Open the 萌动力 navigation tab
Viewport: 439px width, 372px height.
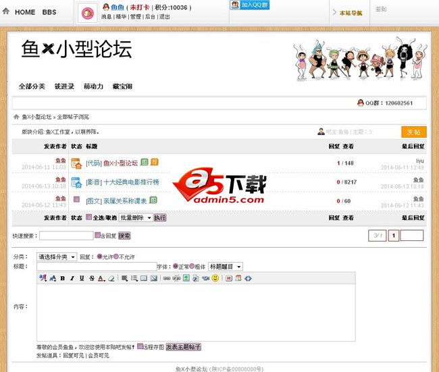[x=93, y=86]
